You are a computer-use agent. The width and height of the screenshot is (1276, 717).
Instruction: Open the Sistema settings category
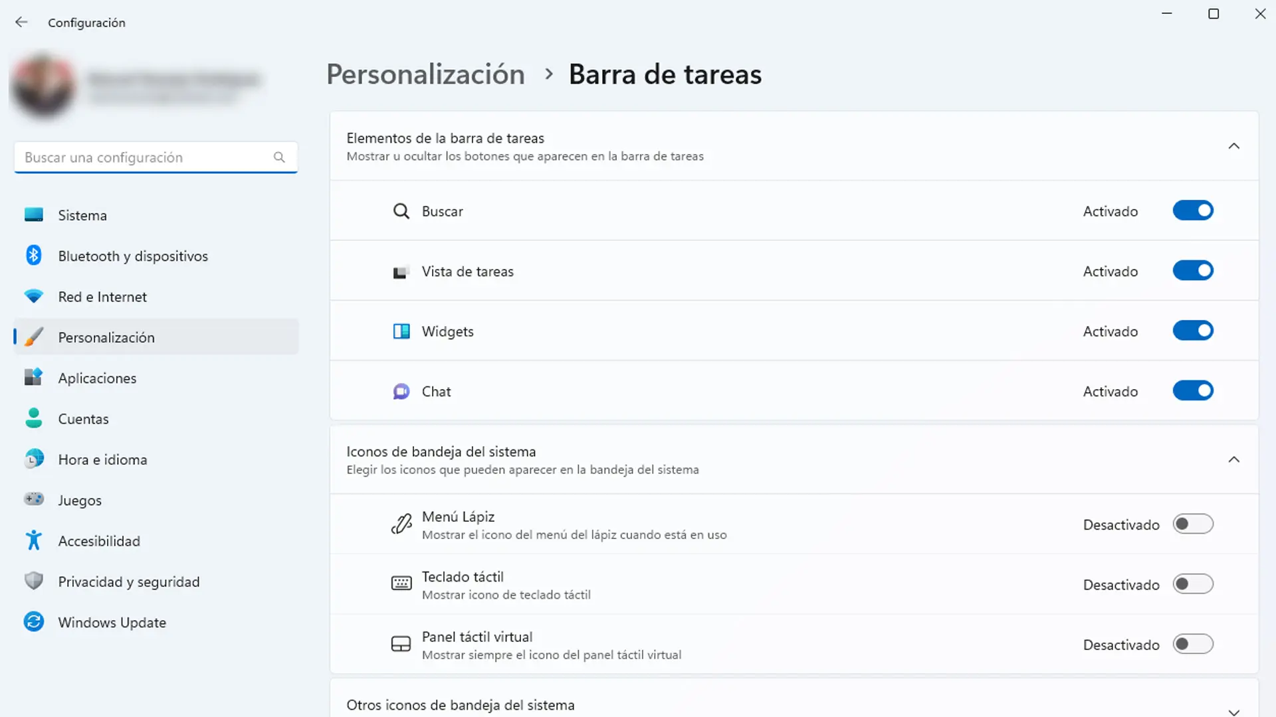pos(82,215)
